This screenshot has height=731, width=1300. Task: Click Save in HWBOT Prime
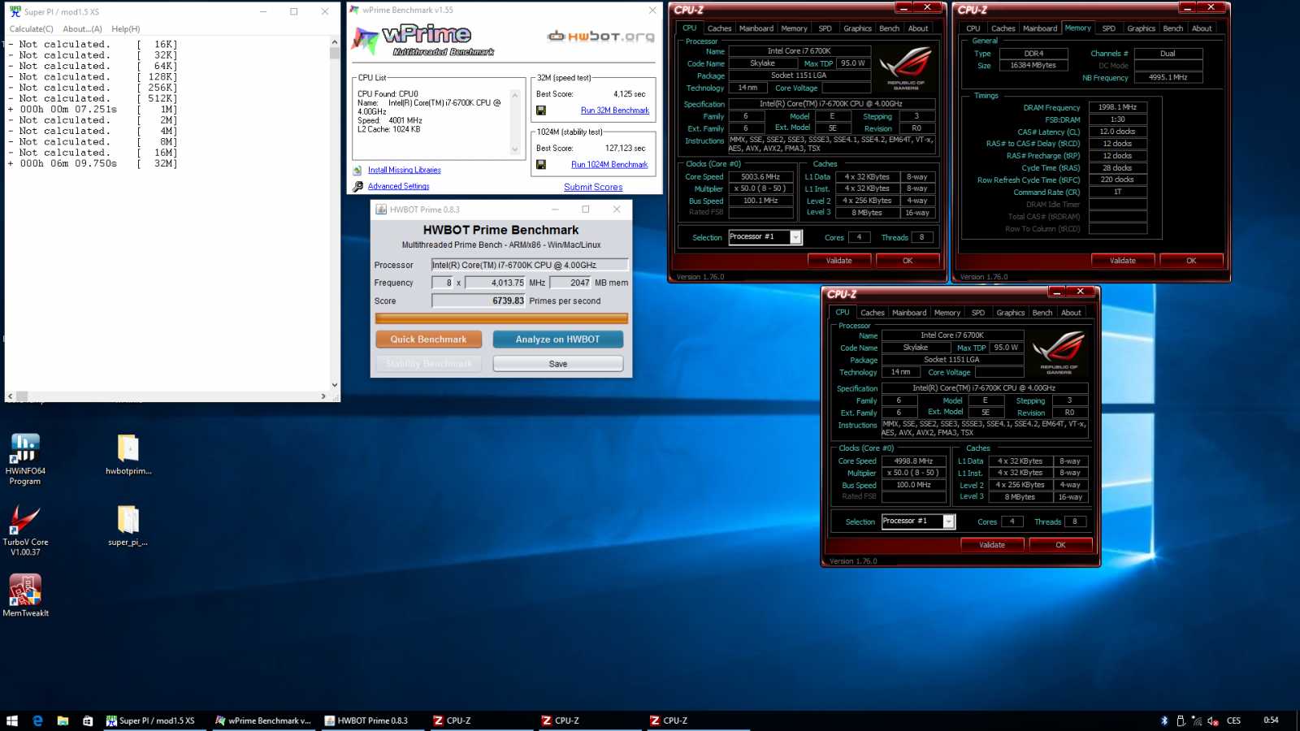557,364
